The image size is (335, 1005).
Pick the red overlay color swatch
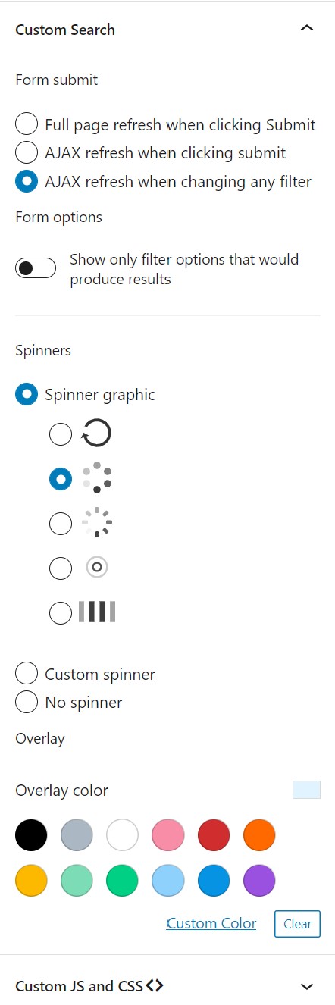tap(214, 835)
